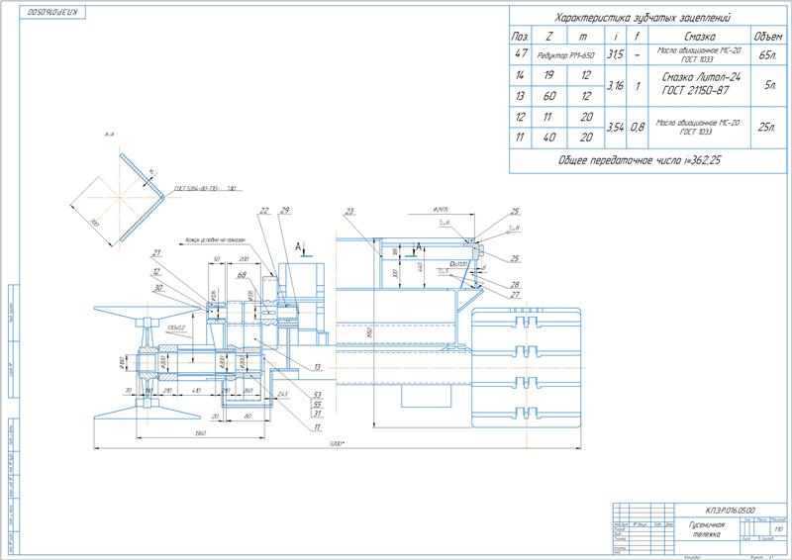Select position cell "47" in the table
Screen dimensions: 792x560
point(521,53)
